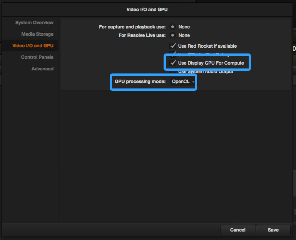Open the Advanced settings tab
Screen dimensions: 296x240
(x=42, y=69)
